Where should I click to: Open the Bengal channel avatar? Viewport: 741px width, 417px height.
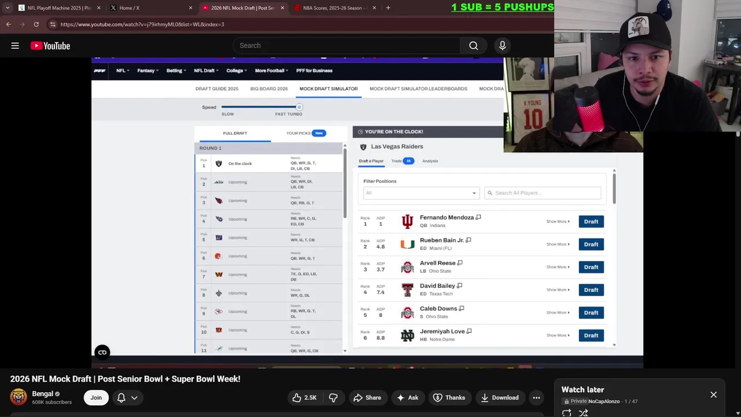coord(19,397)
